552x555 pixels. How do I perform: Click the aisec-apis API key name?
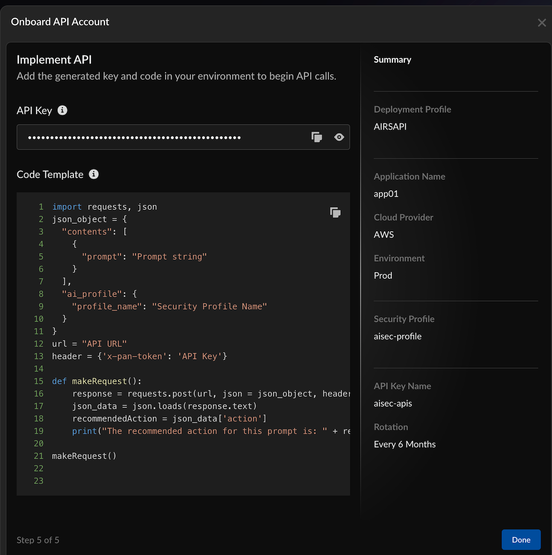[x=393, y=403]
